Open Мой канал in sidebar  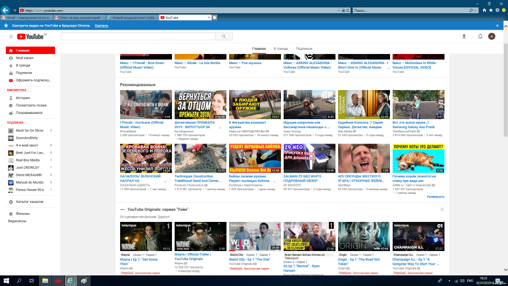(x=24, y=58)
